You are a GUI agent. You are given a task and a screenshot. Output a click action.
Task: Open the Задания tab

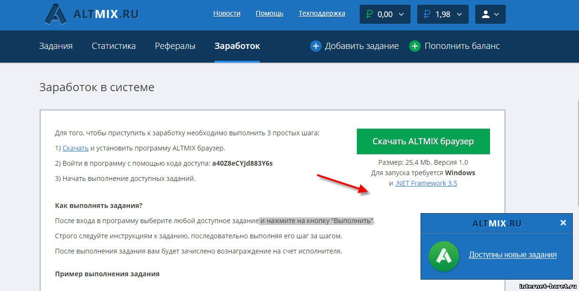pyautogui.click(x=56, y=46)
